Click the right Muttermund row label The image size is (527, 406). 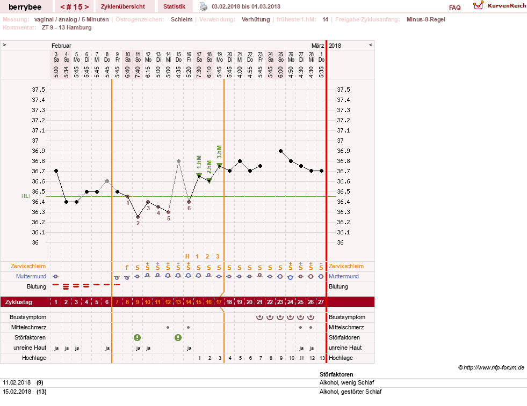tap(343, 276)
